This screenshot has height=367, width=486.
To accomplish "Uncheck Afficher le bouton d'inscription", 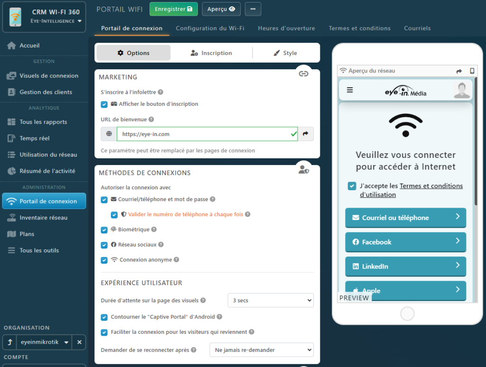I will point(104,104).
